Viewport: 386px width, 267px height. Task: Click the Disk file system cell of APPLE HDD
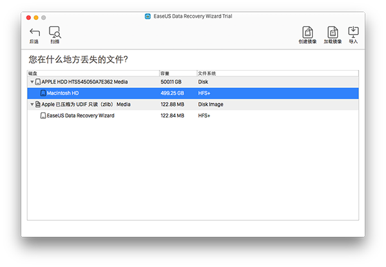point(203,82)
